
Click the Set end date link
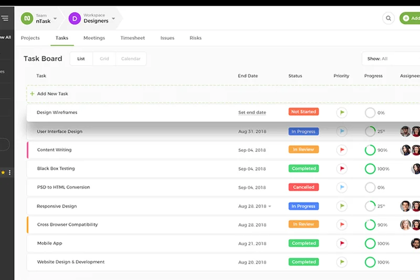252,112
